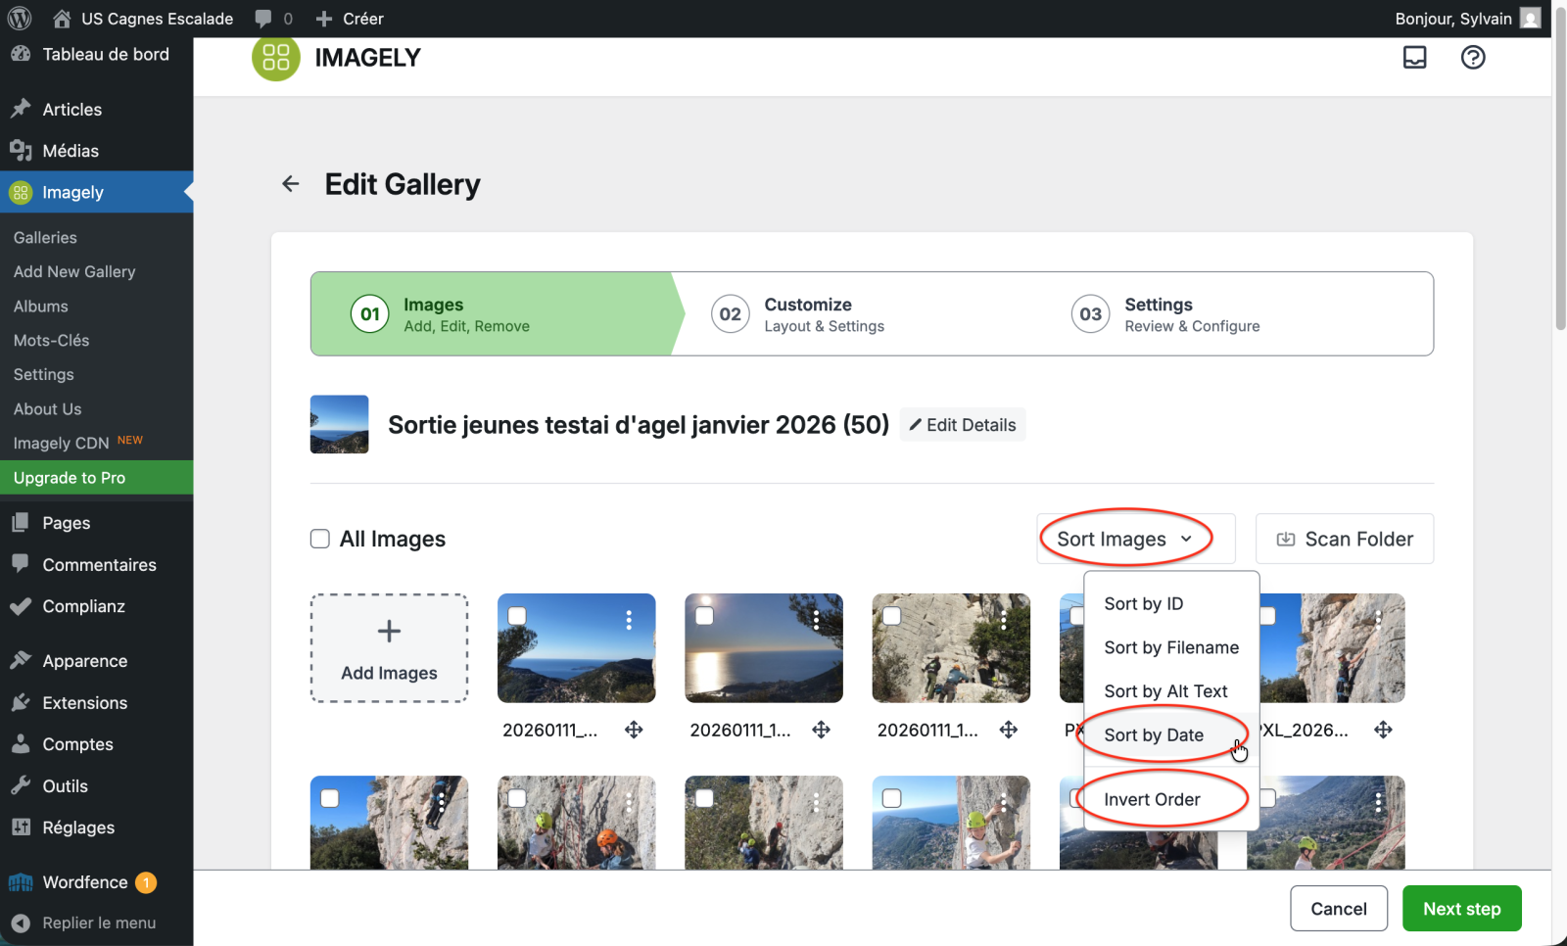Viewport: 1567px width, 946px height.
Task: Click the Add Images dashed tile
Action: (x=389, y=648)
